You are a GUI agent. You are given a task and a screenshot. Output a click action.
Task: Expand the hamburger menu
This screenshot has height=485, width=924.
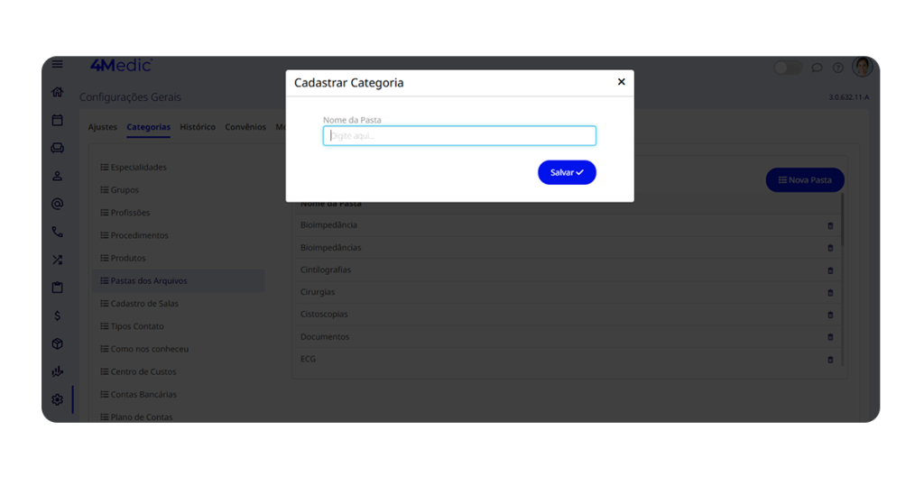[57, 64]
